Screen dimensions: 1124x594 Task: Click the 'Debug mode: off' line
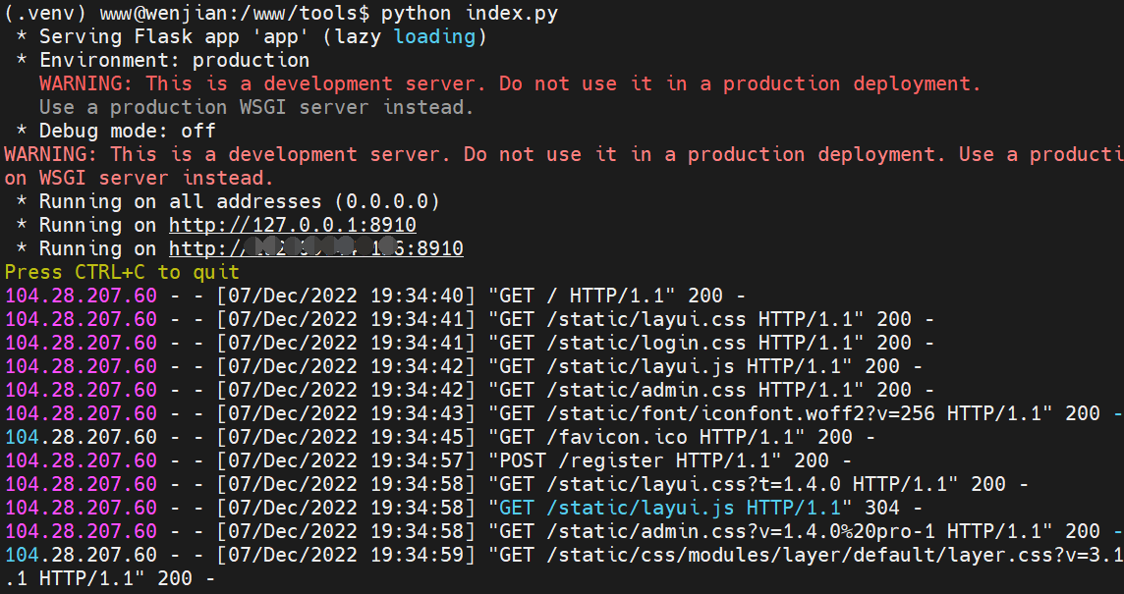(127, 131)
